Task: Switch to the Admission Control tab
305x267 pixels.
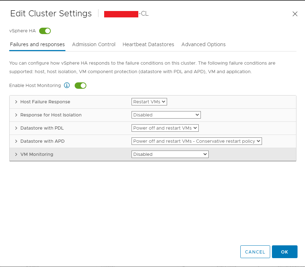Action: coord(94,44)
